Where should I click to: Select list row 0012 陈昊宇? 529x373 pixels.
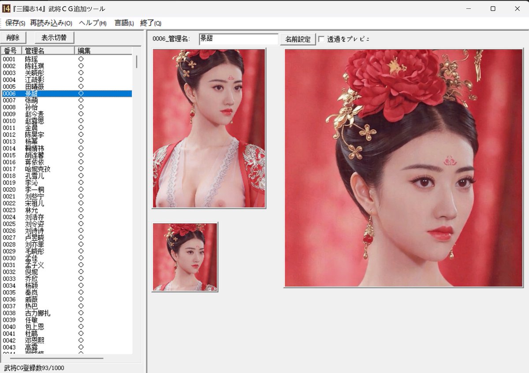pyautogui.click(x=67, y=135)
